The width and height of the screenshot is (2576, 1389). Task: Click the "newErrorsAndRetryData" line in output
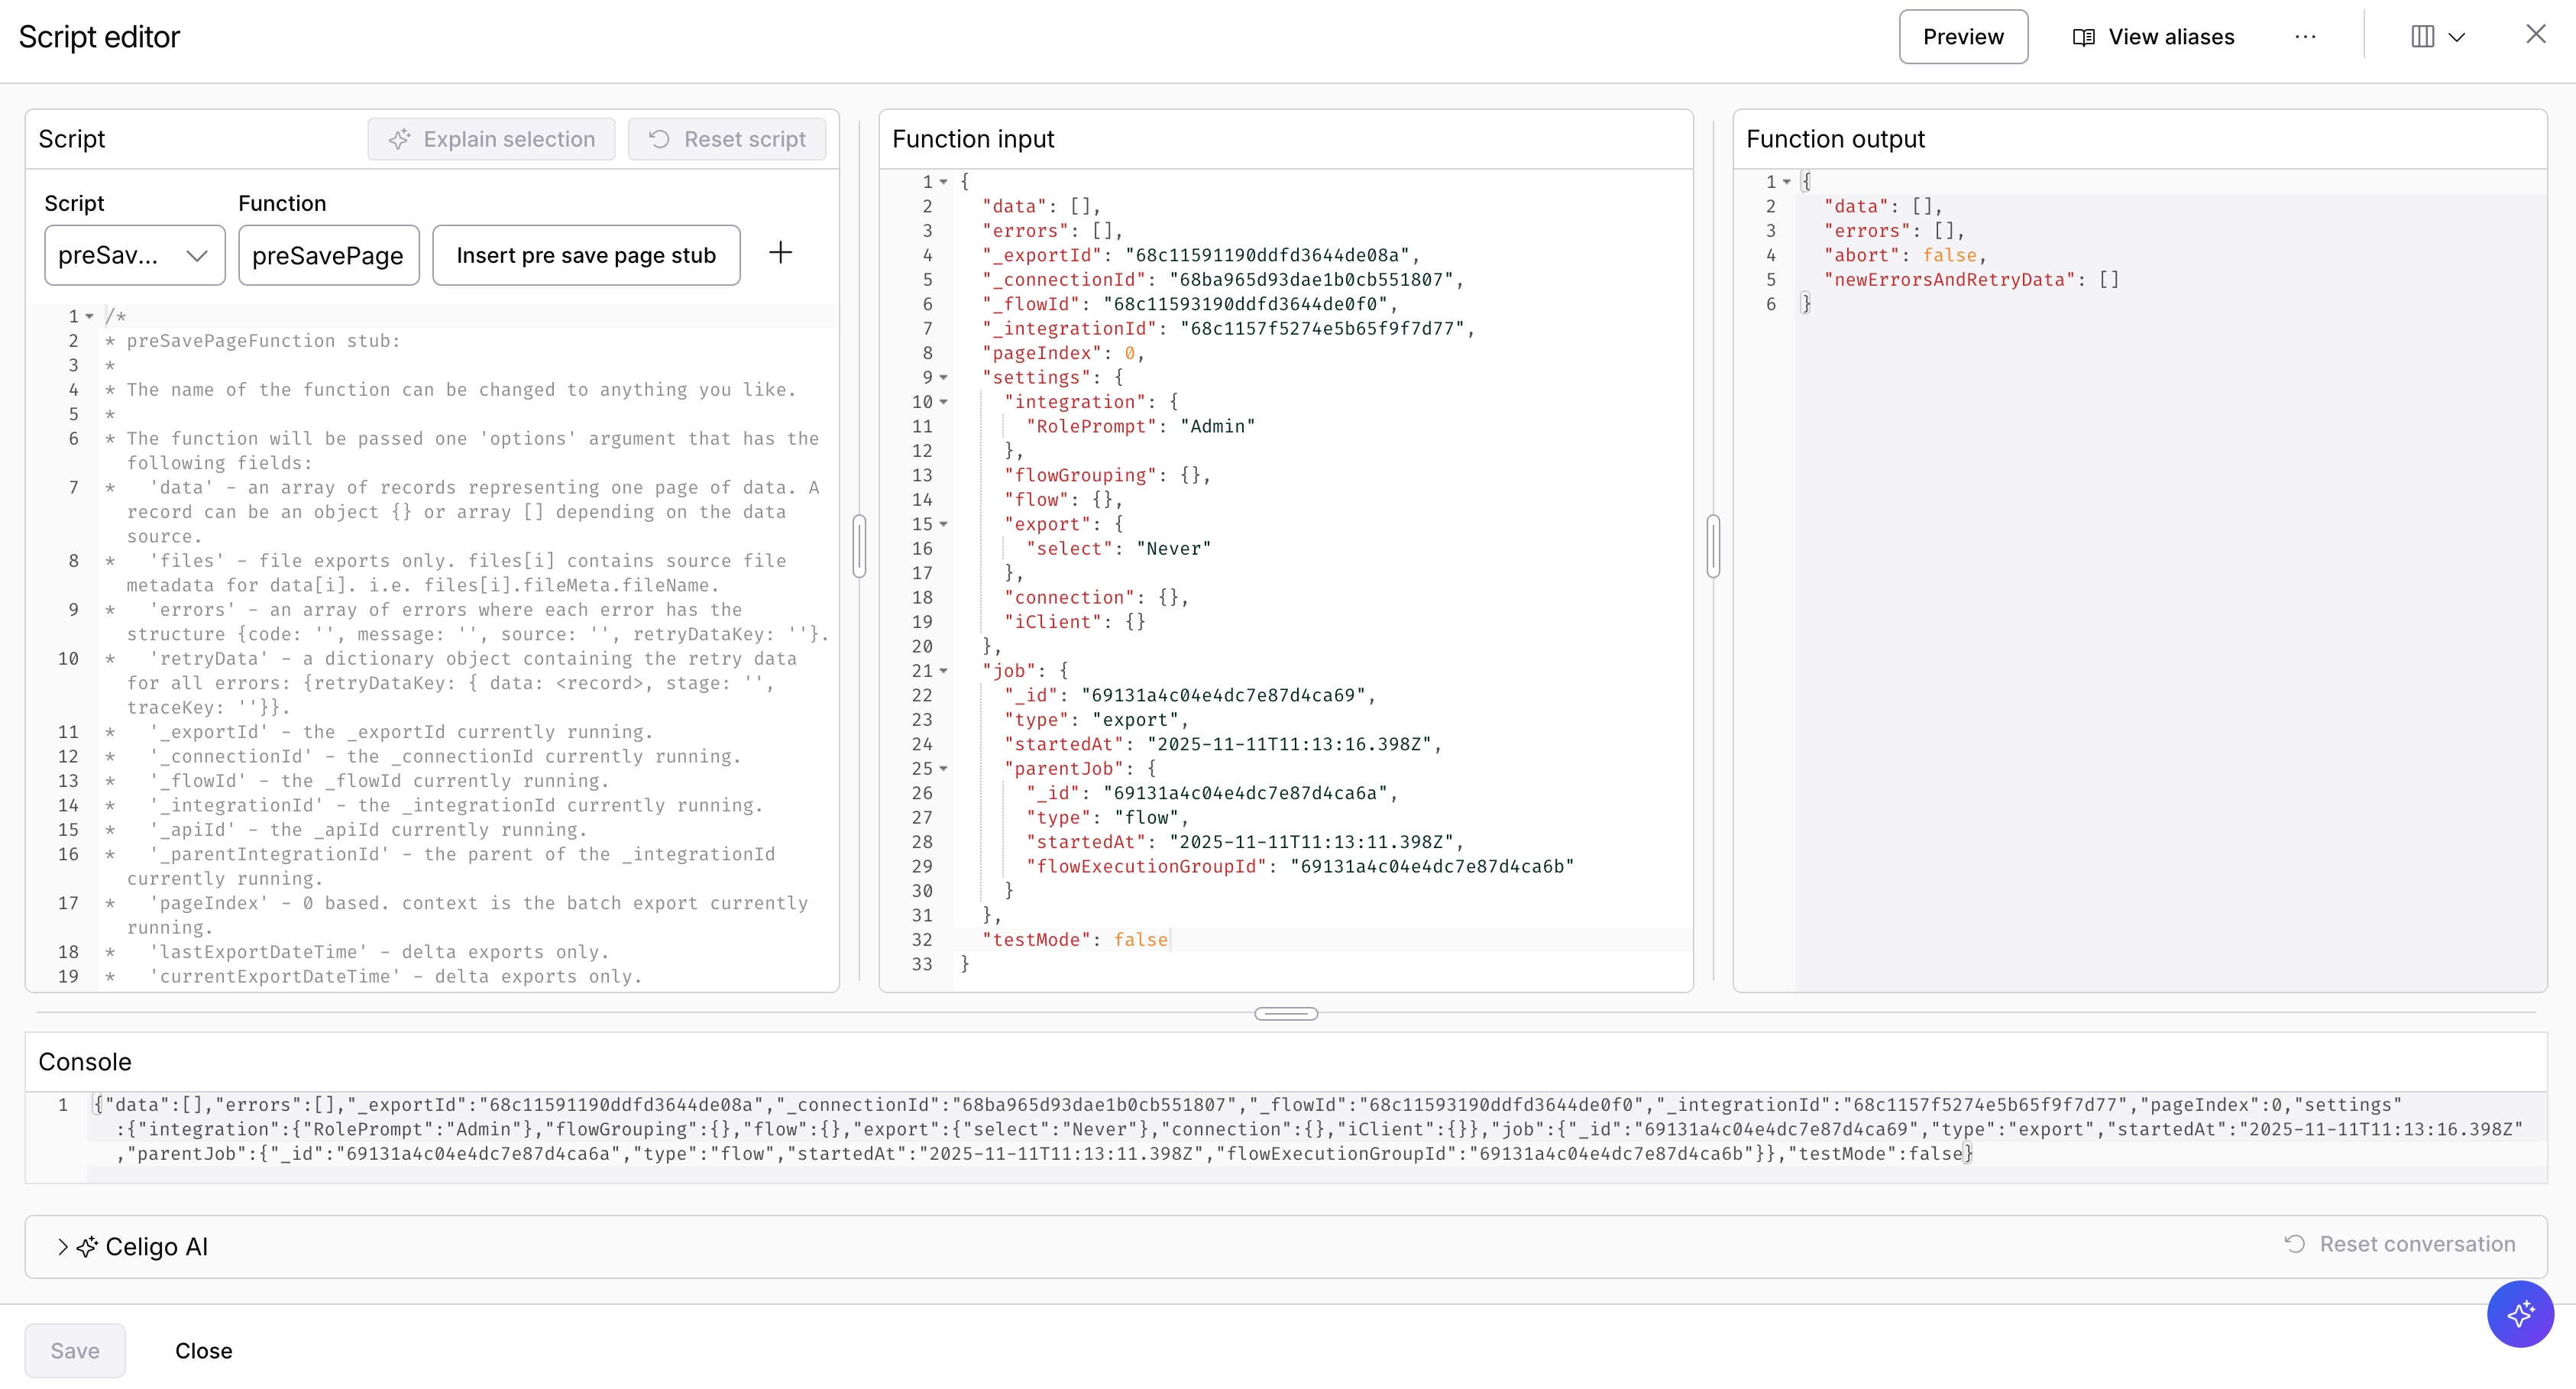tap(1971, 280)
